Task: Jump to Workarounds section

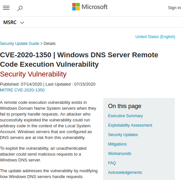Action: point(119,154)
